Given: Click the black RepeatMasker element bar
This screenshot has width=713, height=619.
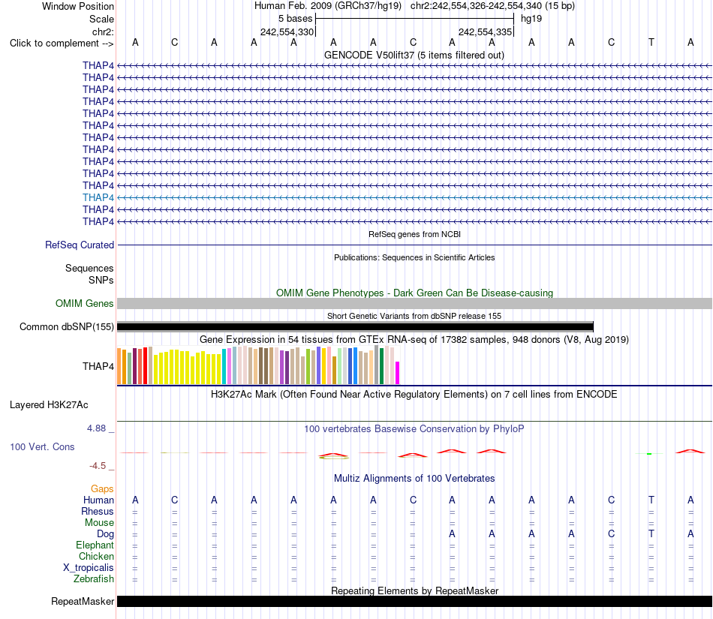Looking at the screenshot, I should click(x=414, y=601).
